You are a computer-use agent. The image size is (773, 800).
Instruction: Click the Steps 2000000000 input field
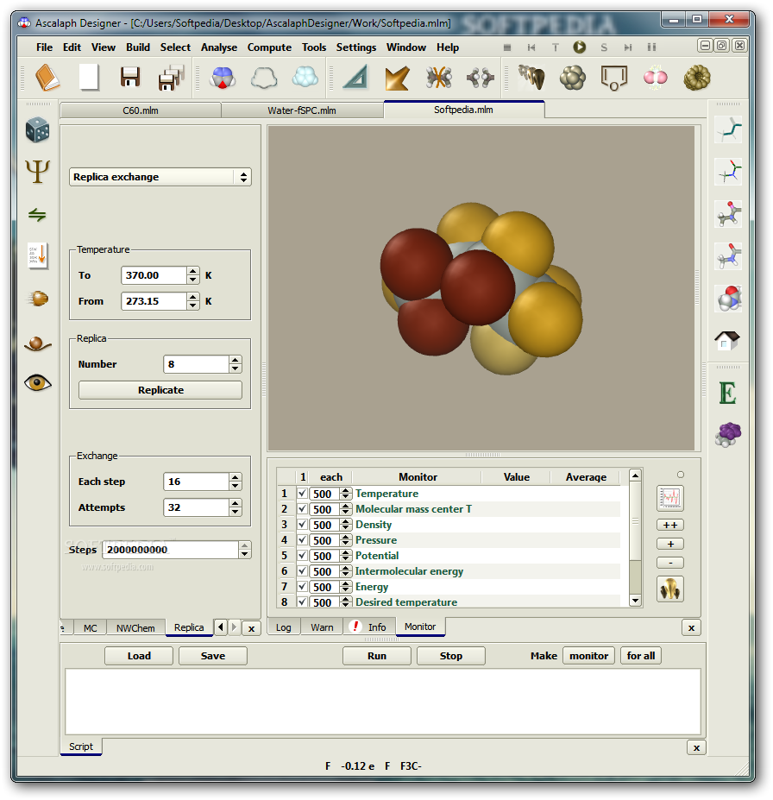[x=170, y=550]
